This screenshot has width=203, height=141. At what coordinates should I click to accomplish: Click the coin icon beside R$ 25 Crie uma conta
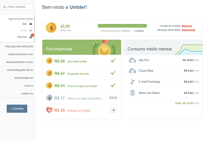tap(49, 61)
